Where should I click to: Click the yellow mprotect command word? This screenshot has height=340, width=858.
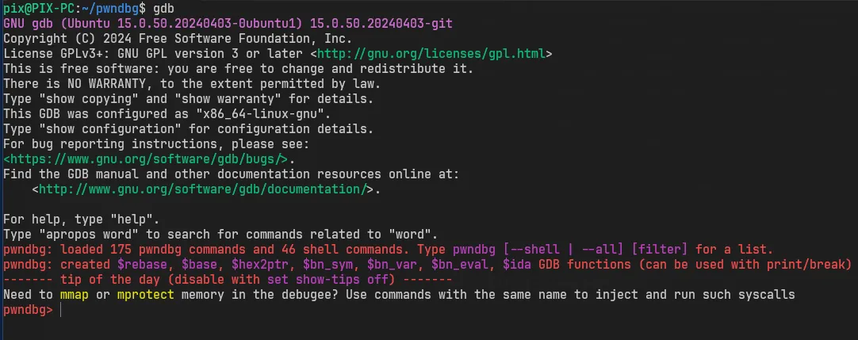click(146, 295)
